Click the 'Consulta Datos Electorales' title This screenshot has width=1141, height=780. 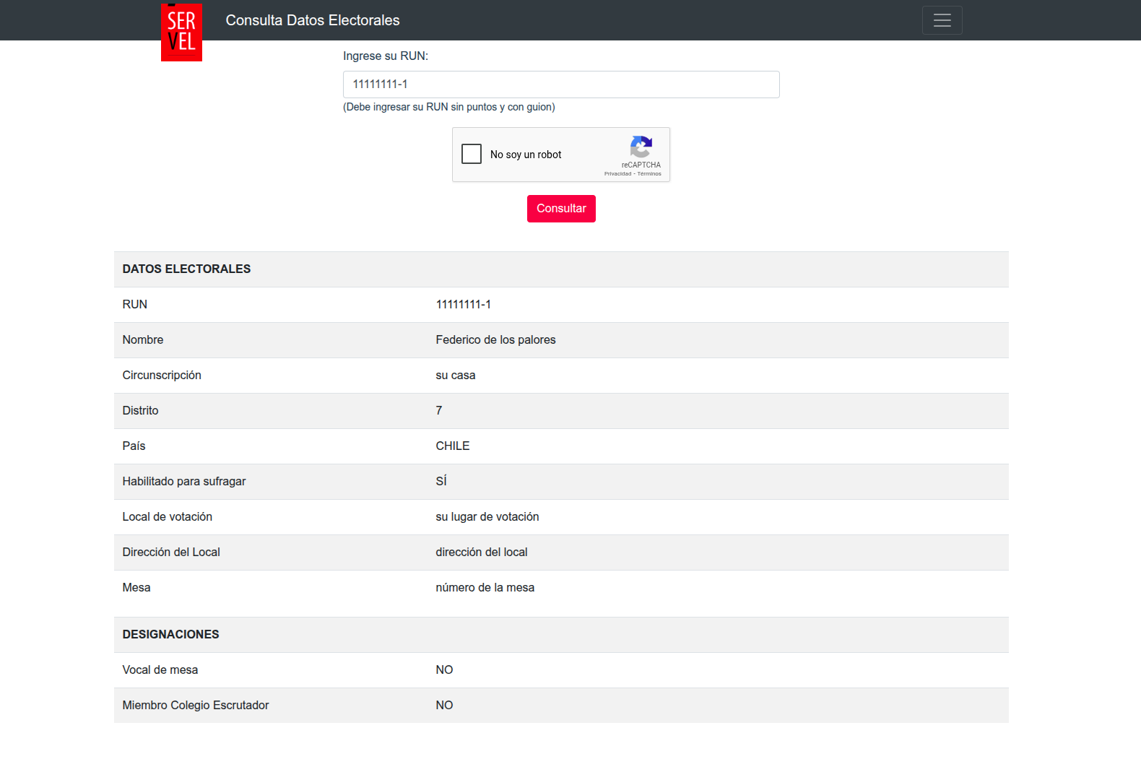click(x=312, y=20)
